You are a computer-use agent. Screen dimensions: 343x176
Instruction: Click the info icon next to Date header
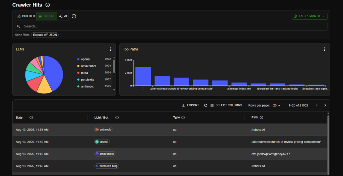point(31,118)
